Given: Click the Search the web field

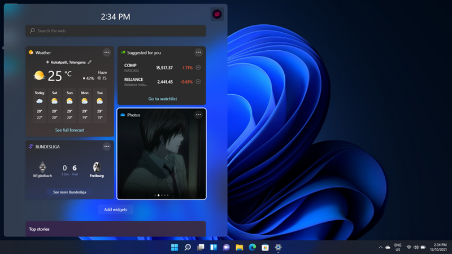Looking at the screenshot, I should click(x=116, y=31).
